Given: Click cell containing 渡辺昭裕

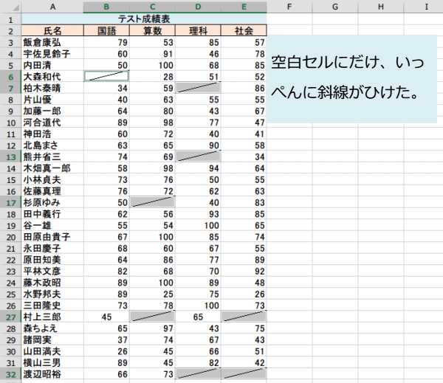Looking at the screenshot, I should click(52, 374).
